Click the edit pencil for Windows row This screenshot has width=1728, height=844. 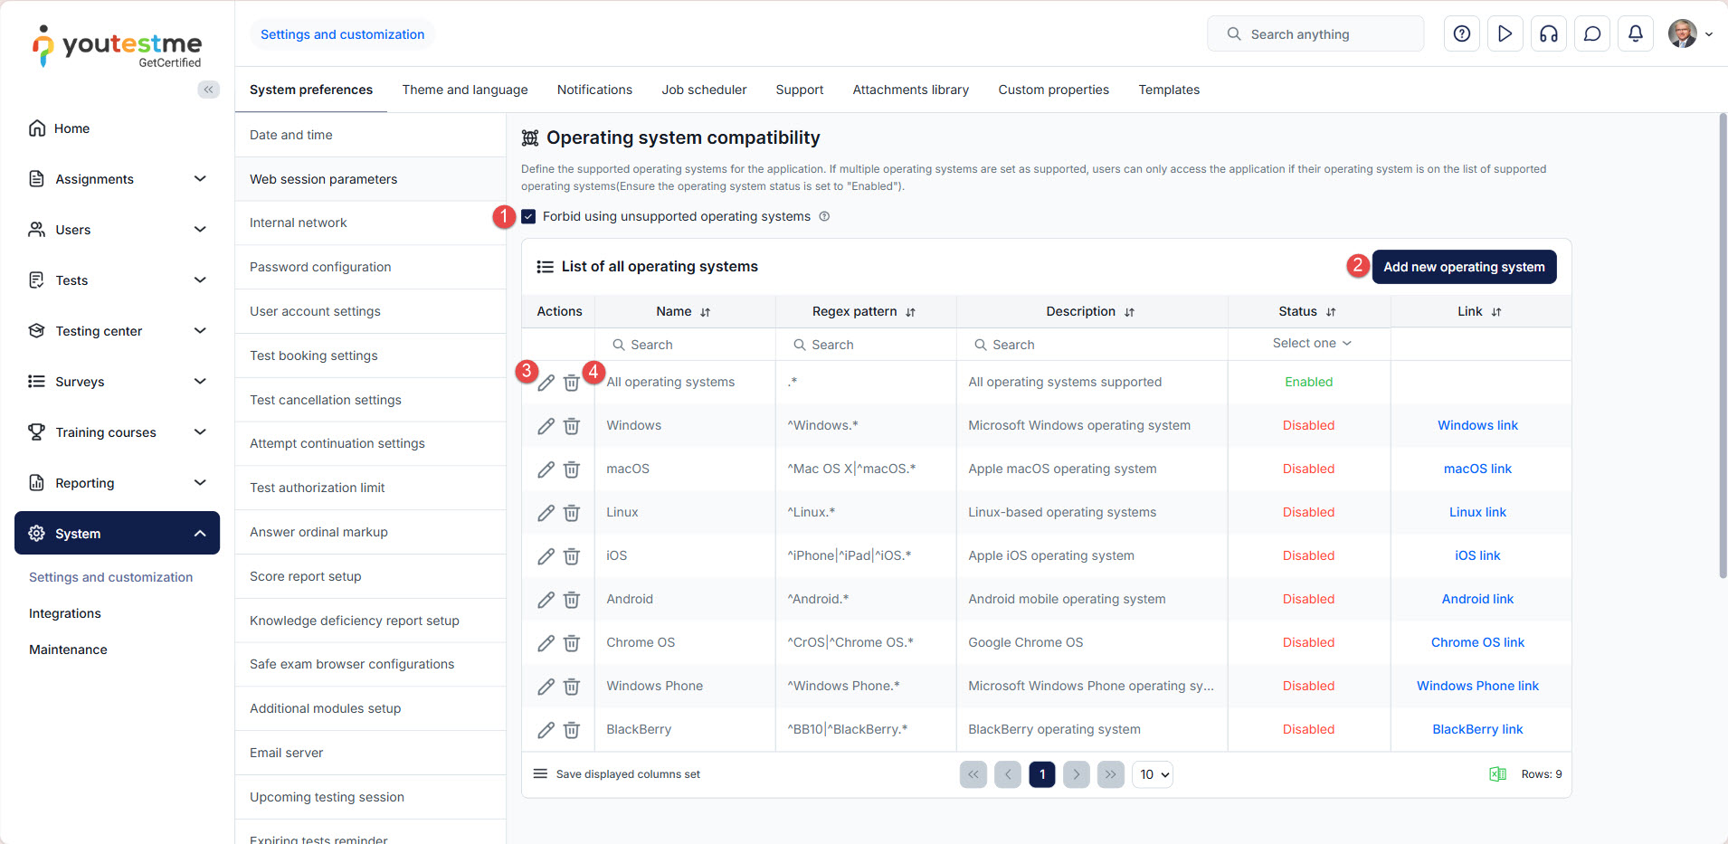pos(546,426)
